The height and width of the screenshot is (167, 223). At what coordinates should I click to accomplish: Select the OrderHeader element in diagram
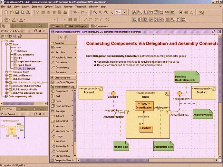[x=144, y=106]
